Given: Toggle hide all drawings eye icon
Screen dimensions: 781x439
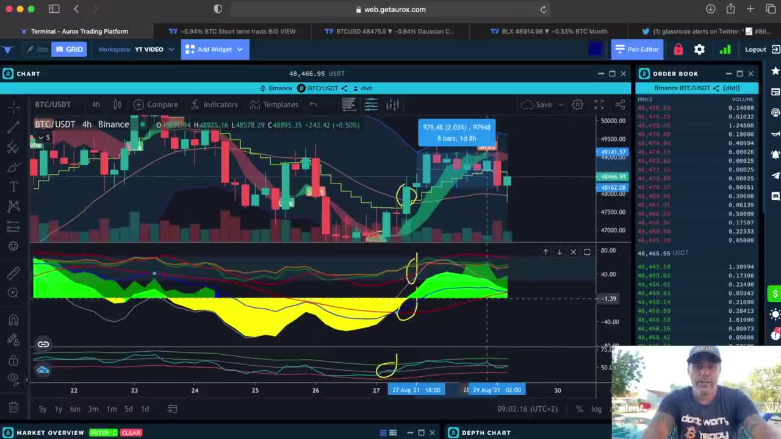Looking at the screenshot, I should 13,379.
